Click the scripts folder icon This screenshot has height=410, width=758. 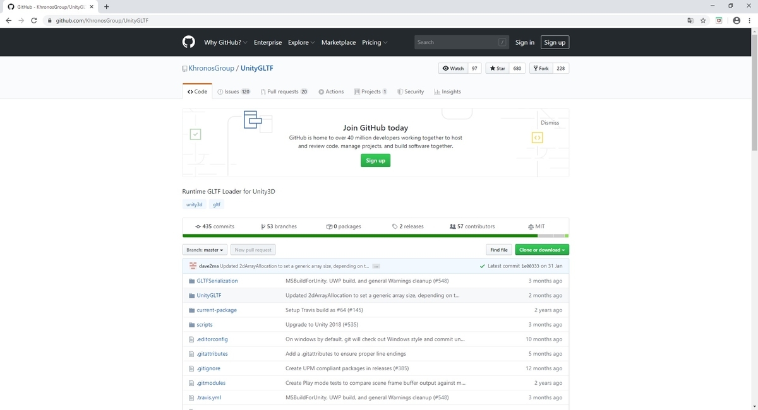point(191,325)
